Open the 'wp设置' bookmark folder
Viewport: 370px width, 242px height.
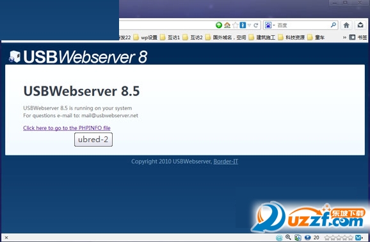tap(145, 37)
